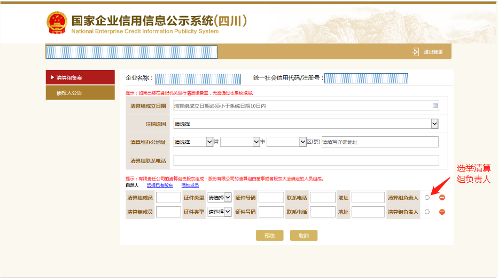Click the 退出登录 logout arrow icon
This screenshot has height=280, width=498.
[x=415, y=52]
